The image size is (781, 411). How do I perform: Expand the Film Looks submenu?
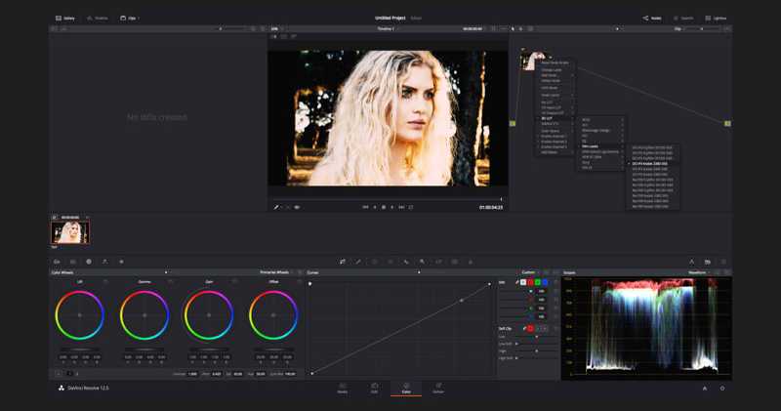pos(592,145)
